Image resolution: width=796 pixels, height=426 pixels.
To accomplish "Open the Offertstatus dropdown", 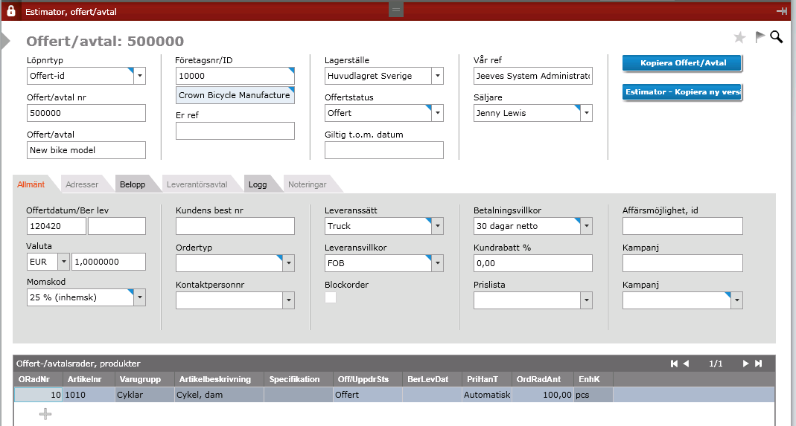I will [x=438, y=113].
